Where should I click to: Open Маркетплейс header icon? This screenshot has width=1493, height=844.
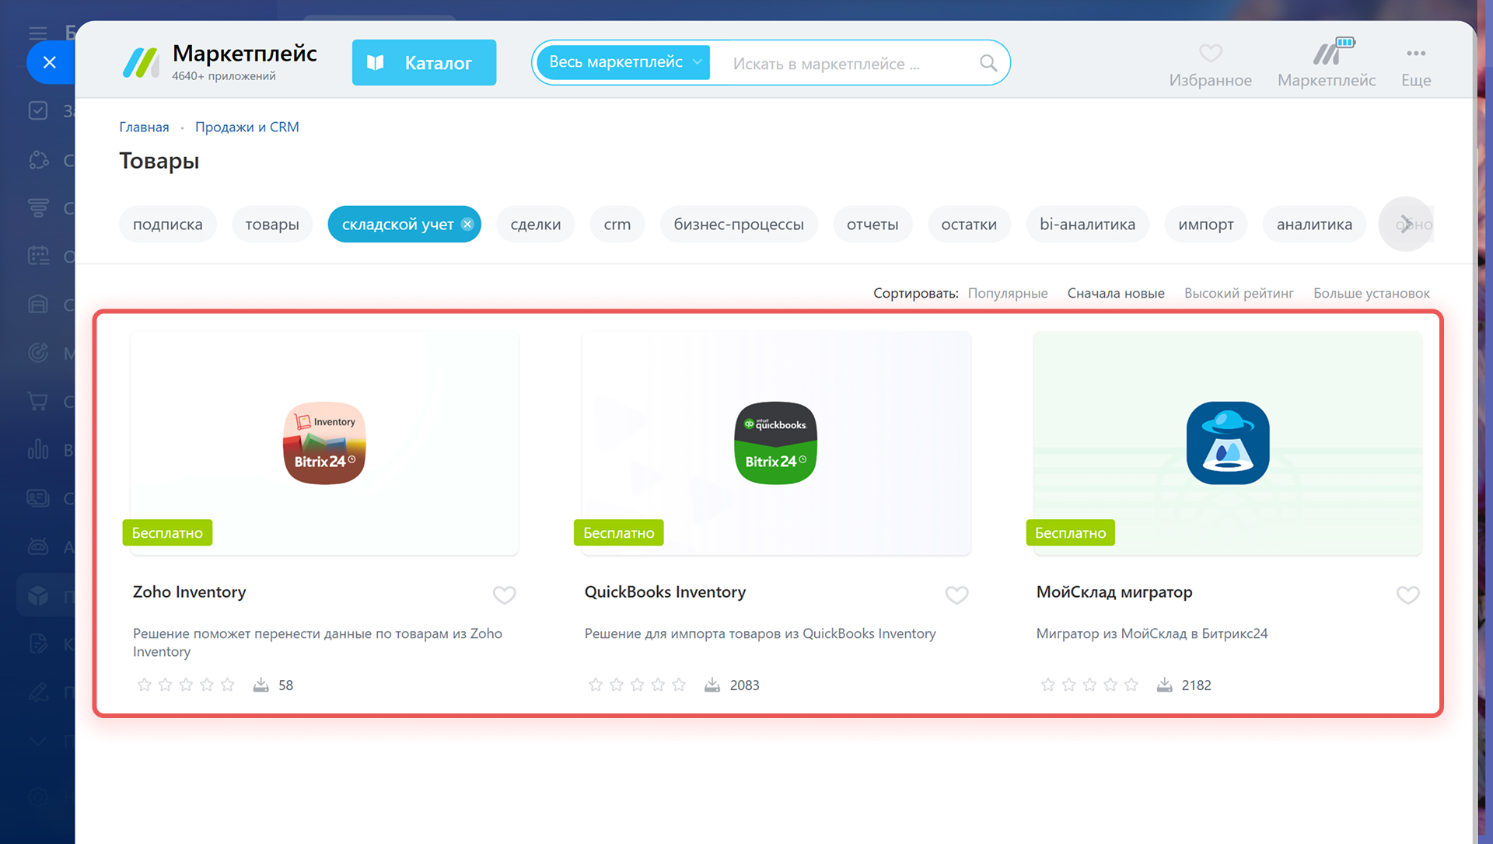coord(1333,51)
